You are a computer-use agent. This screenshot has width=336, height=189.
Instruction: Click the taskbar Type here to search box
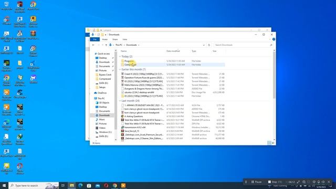coord(34,185)
